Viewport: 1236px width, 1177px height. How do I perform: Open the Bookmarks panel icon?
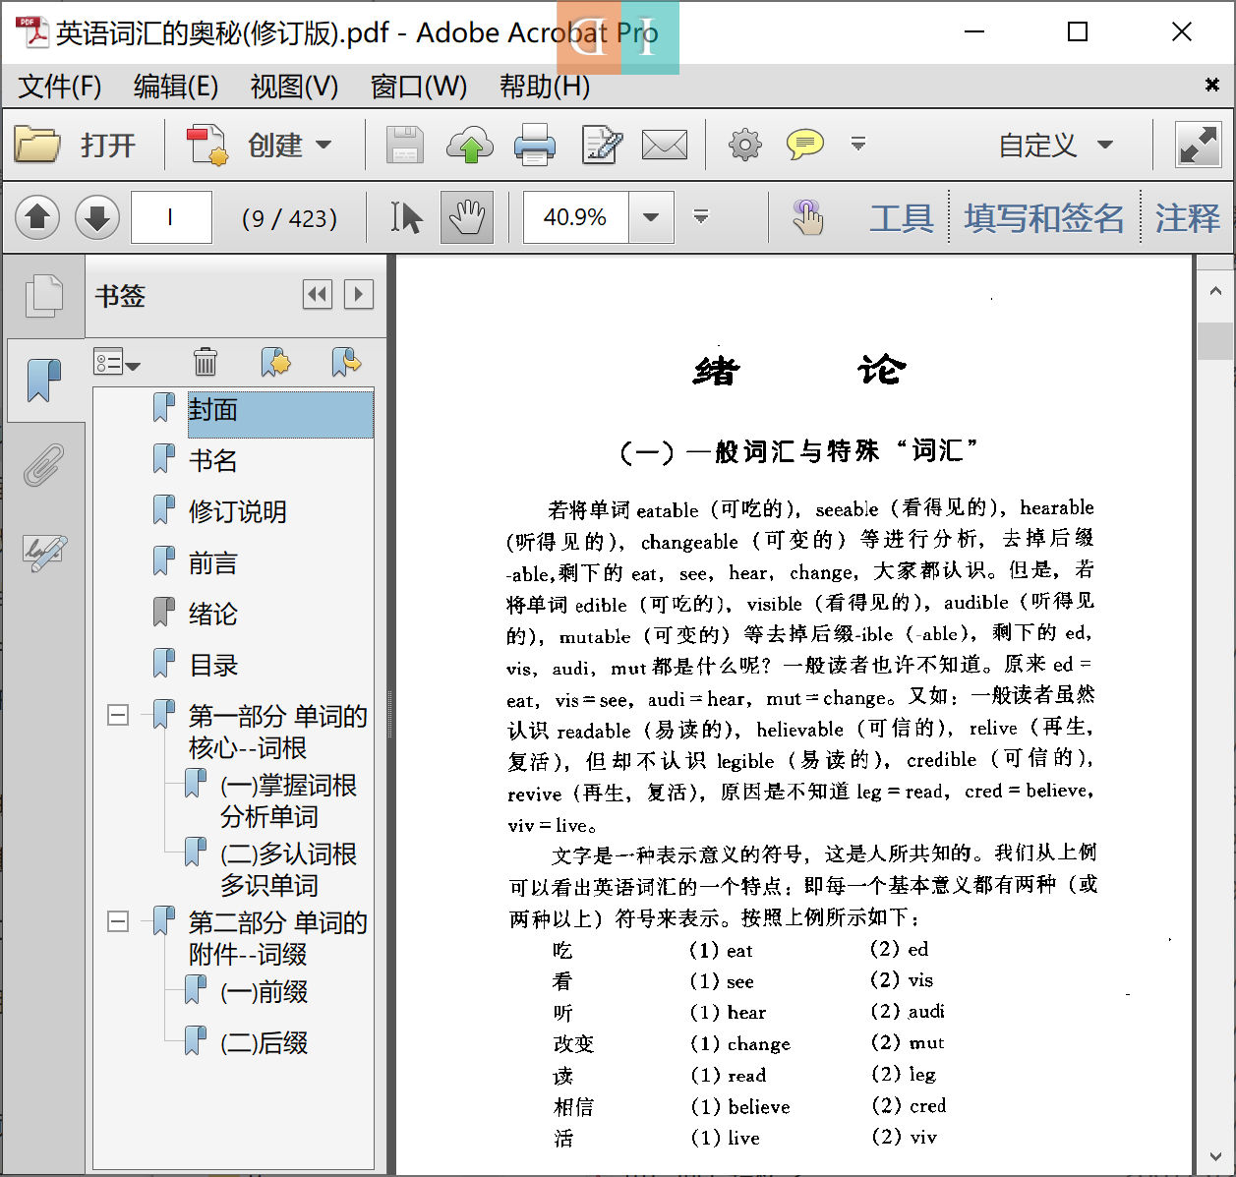[x=43, y=381]
